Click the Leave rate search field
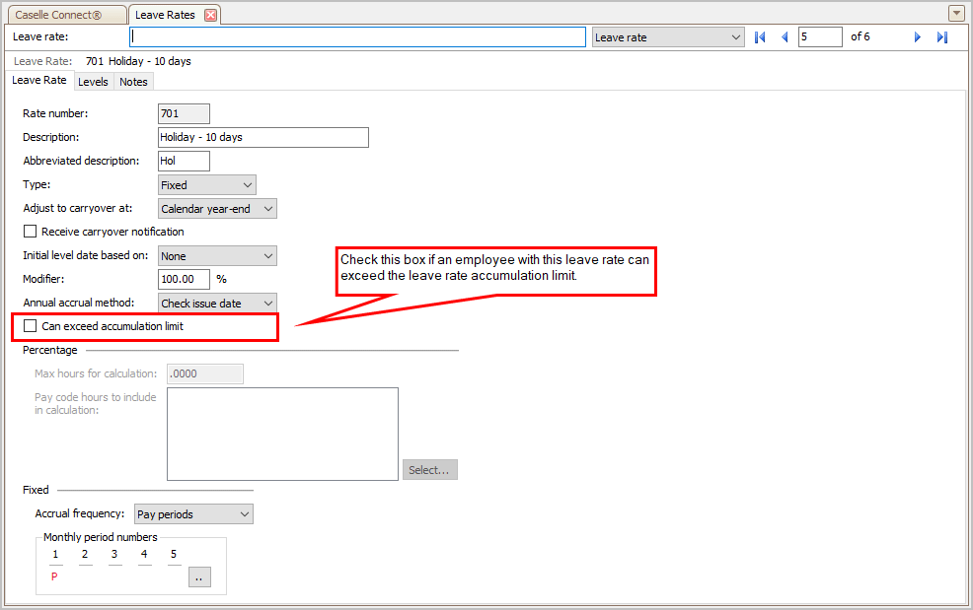 click(357, 37)
